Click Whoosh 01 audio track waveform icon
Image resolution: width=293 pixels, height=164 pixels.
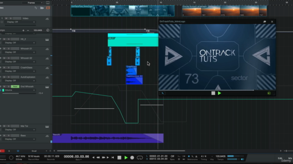click(x=47, y=49)
